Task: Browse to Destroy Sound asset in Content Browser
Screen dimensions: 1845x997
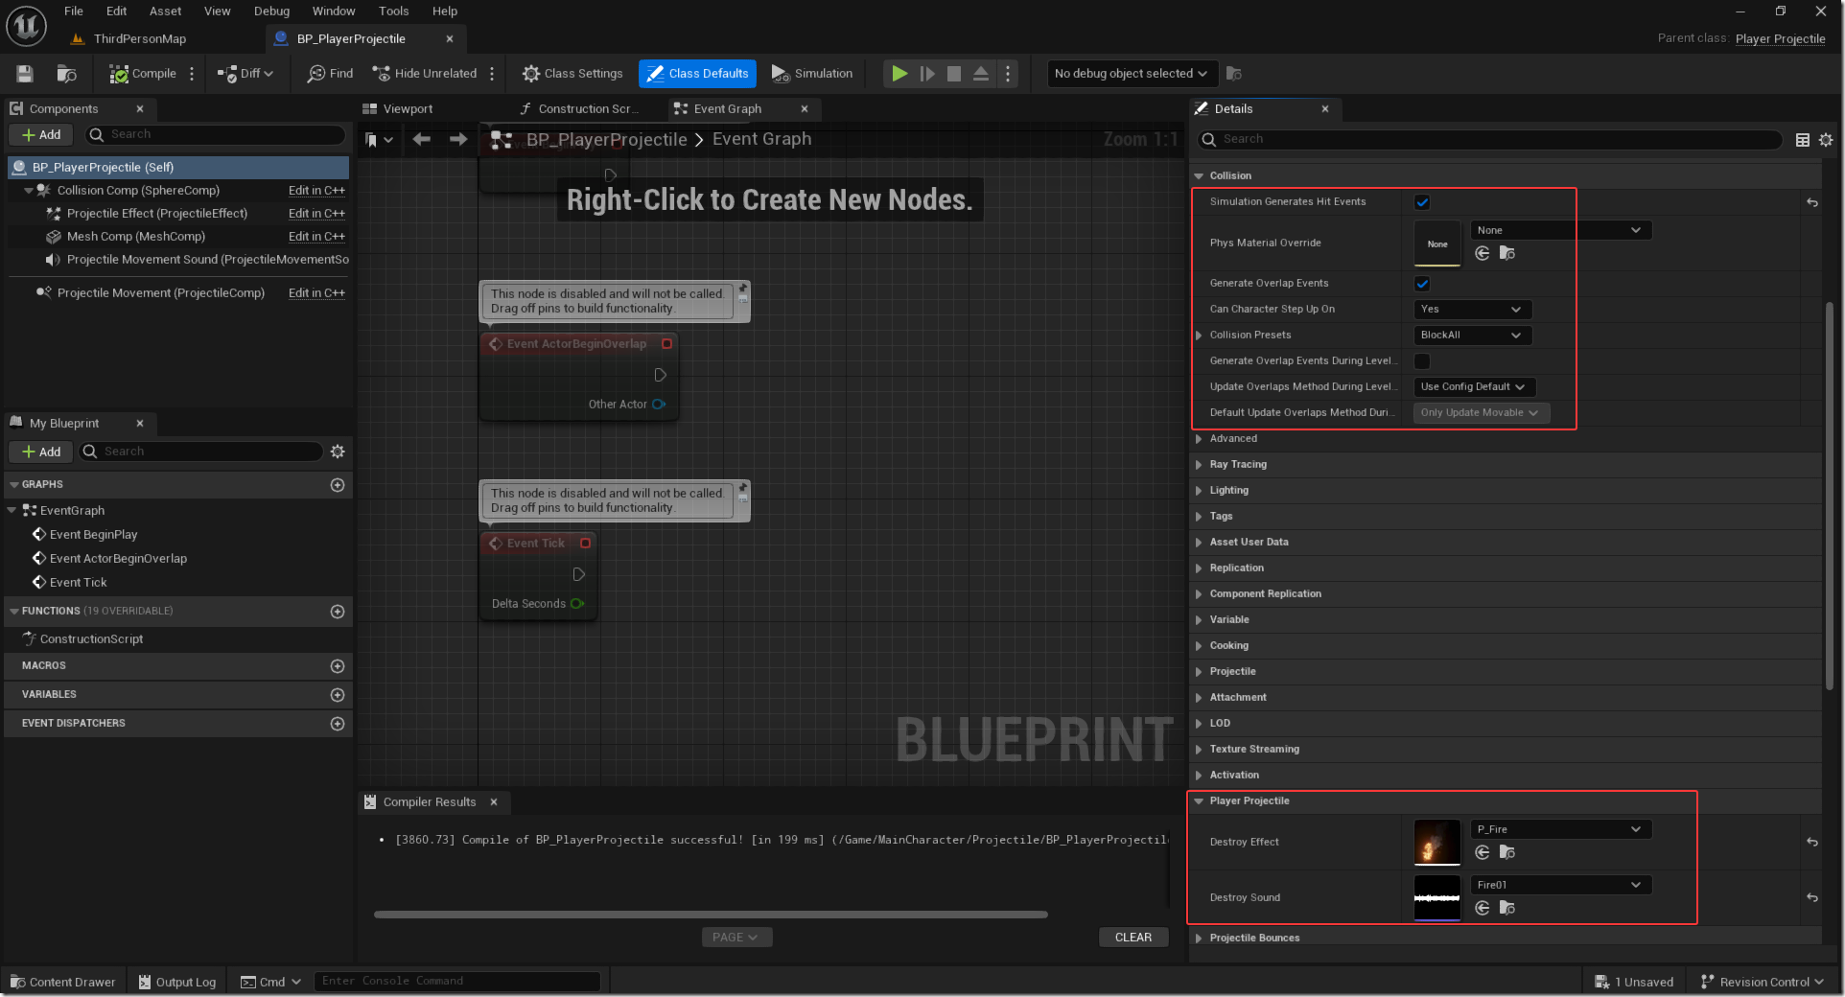Action: click(1507, 908)
